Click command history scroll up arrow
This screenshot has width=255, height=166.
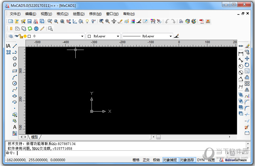(x=248, y=144)
